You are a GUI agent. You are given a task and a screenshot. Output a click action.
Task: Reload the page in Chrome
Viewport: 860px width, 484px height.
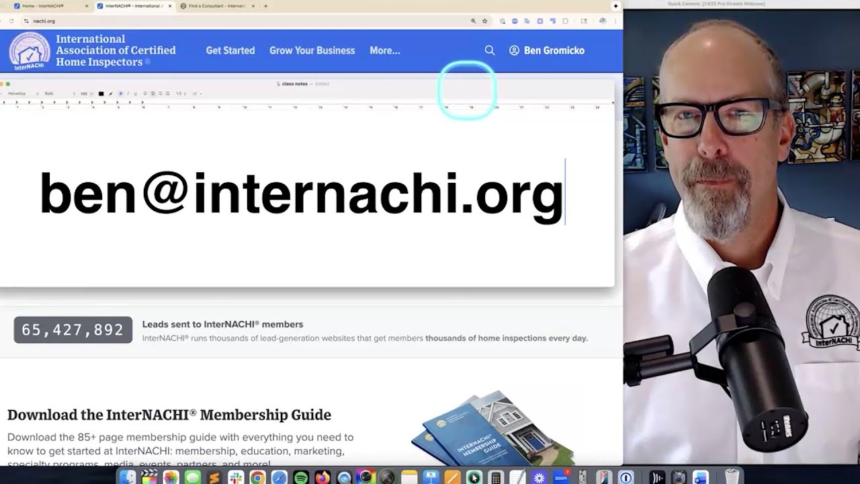[x=11, y=21]
